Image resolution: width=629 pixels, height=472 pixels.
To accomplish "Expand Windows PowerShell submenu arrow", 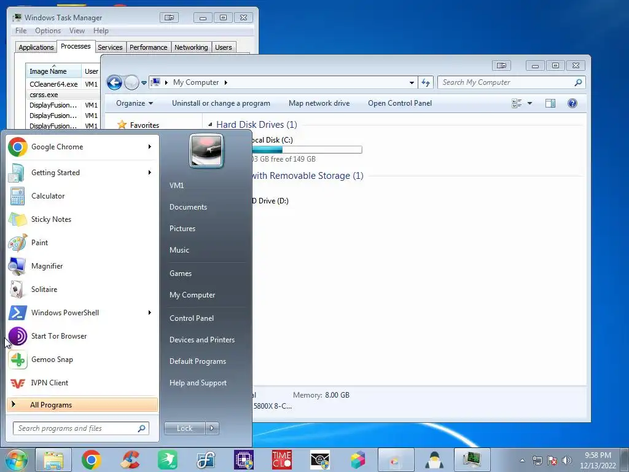I will click(x=150, y=313).
